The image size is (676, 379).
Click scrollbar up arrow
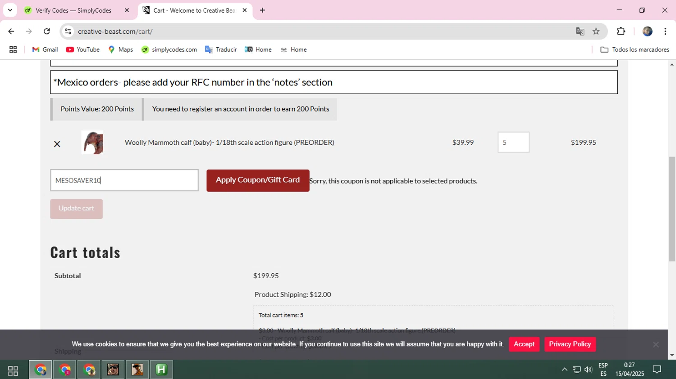click(x=672, y=64)
